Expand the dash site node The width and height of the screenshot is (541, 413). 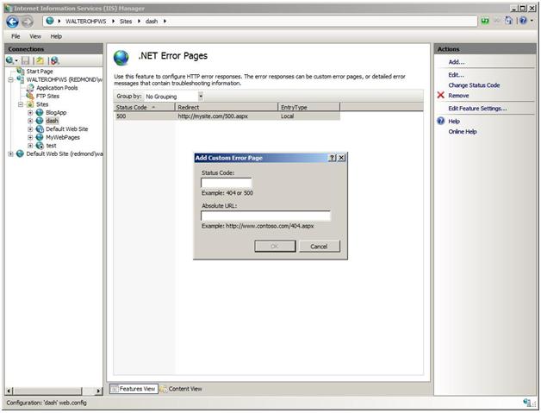coord(30,121)
